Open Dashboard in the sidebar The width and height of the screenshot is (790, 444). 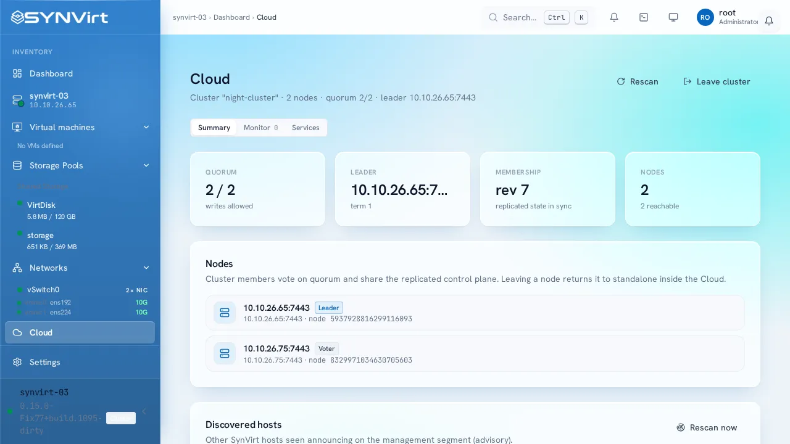(x=80, y=73)
